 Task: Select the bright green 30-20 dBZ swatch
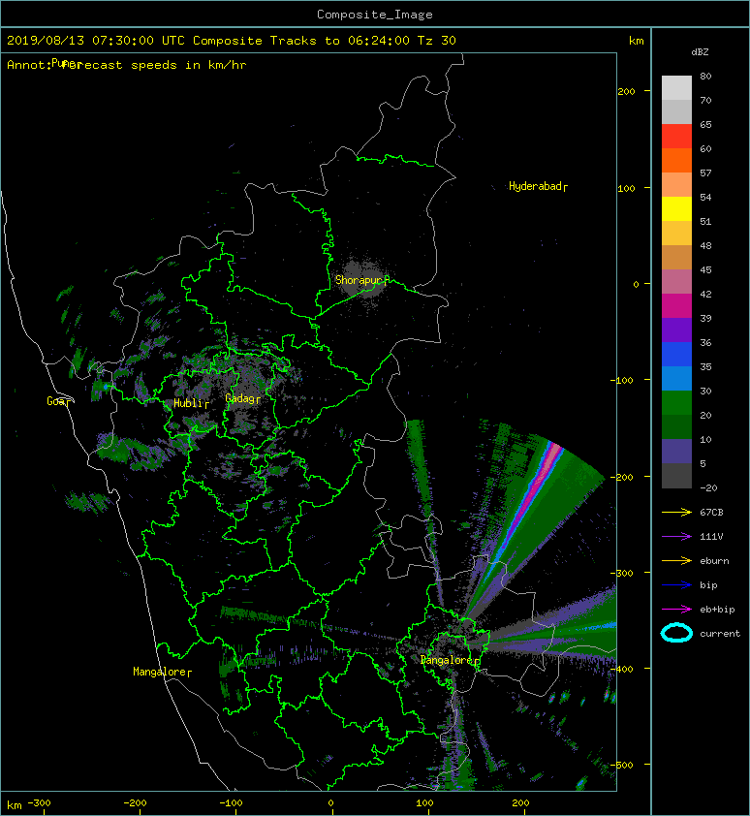[x=676, y=402]
